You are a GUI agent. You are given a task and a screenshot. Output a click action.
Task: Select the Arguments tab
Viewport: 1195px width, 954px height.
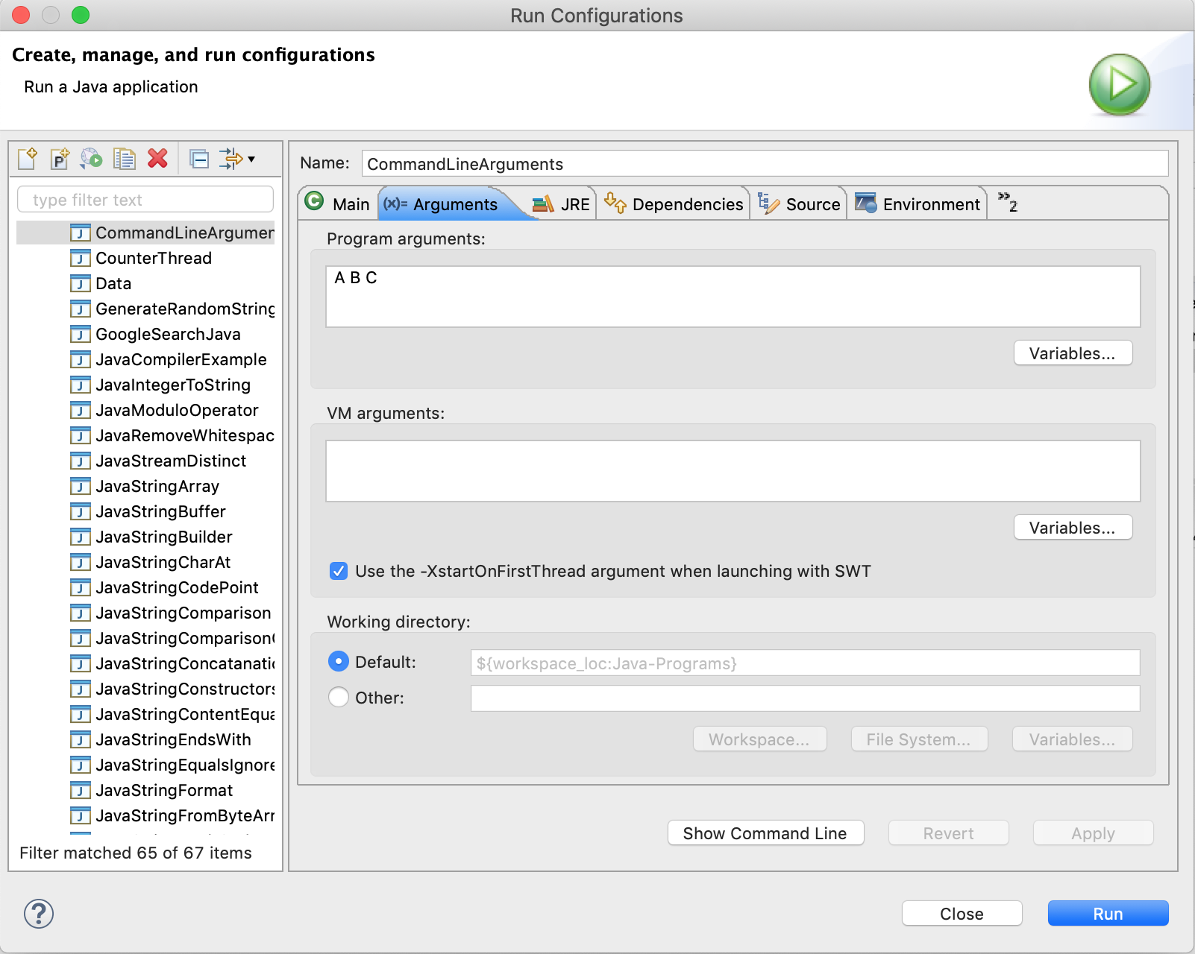click(441, 203)
